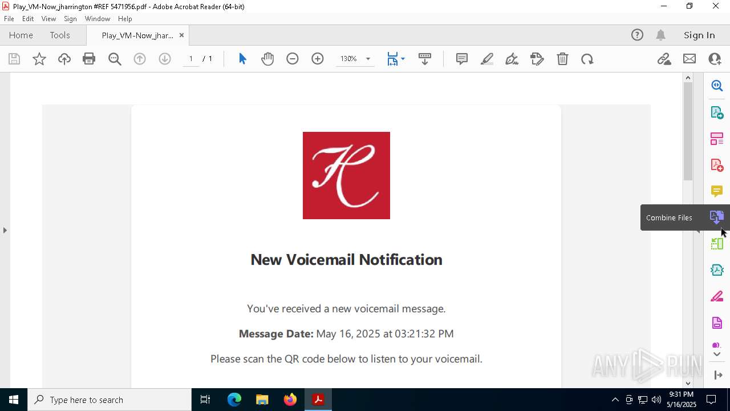Viewport: 730px width, 411px height.
Task: Click Sign In link
Action: (x=699, y=35)
